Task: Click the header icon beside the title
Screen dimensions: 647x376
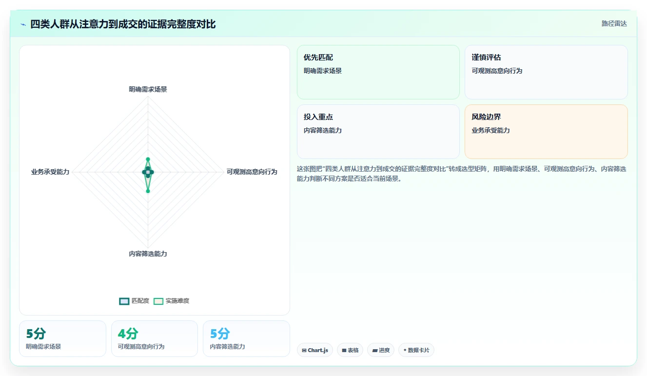Action: pos(23,24)
